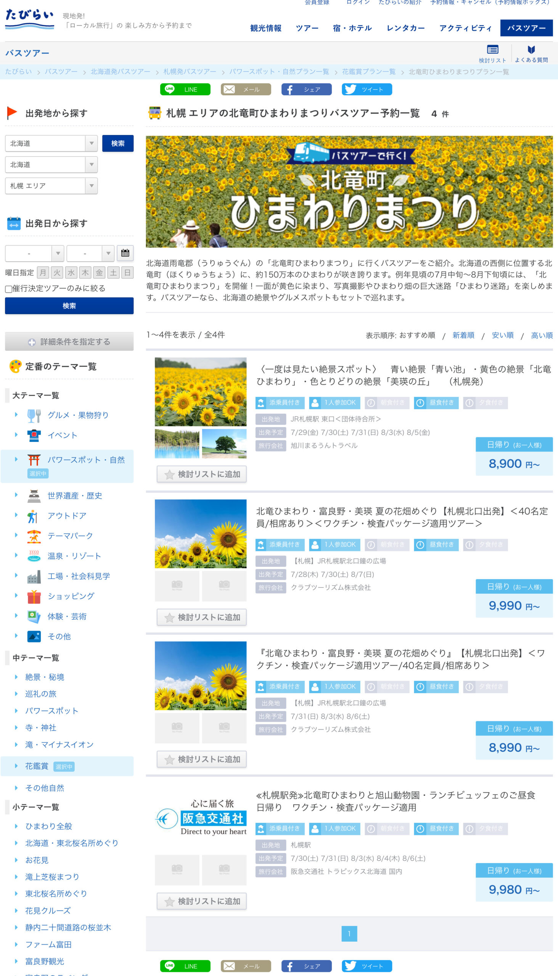Screen dimensions: 558x976
Task: Share on Facebook with top シェア button
Action: point(306,89)
